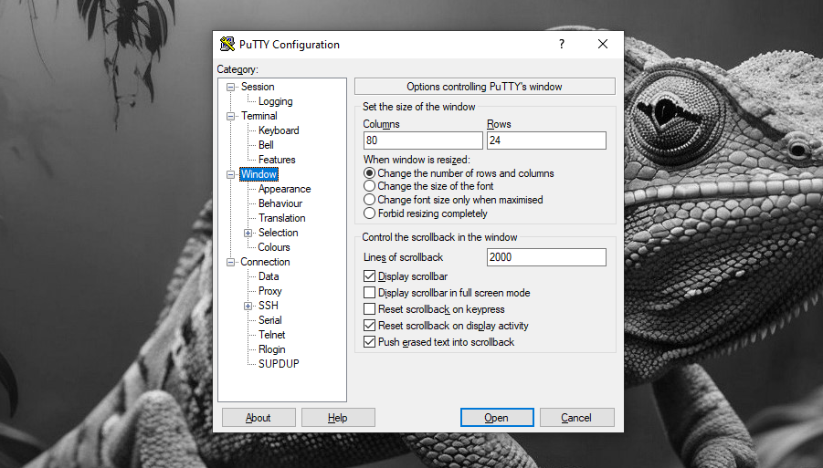The width and height of the screenshot is (823, 468).
Task: Collapse the Connection tree node
Action: click(231, 262)
